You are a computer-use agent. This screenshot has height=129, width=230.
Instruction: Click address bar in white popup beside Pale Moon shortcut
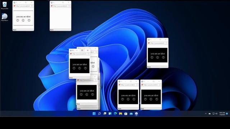pyautogui.click(x=23, y=6)
